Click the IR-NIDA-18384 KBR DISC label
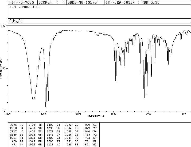The width and height of the screenshot is (191, 147). [x=132, y=2]
